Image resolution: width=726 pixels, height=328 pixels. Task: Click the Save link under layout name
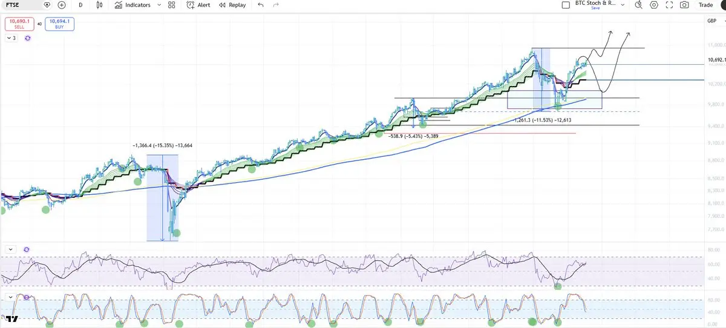coord(596,8)
